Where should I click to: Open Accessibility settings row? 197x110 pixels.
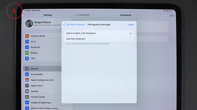pyautogui.click(x=42, y=74)
